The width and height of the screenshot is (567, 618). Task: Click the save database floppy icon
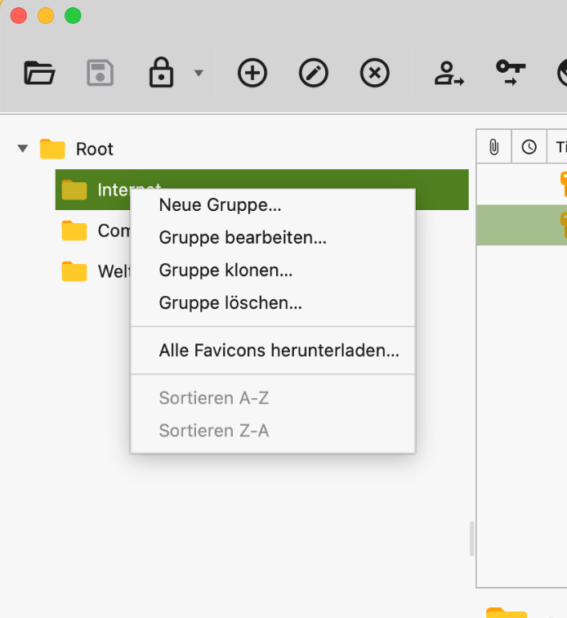pos(100,74)
